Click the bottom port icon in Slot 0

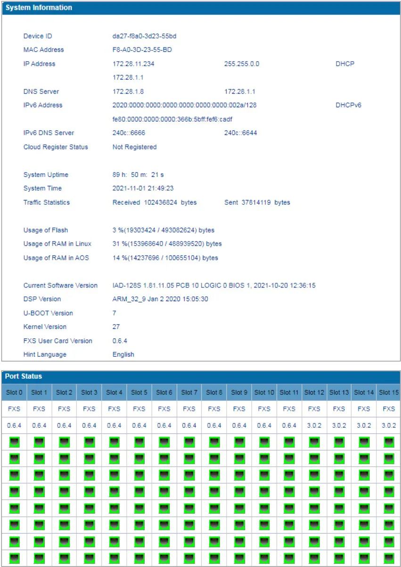point(14,558)
